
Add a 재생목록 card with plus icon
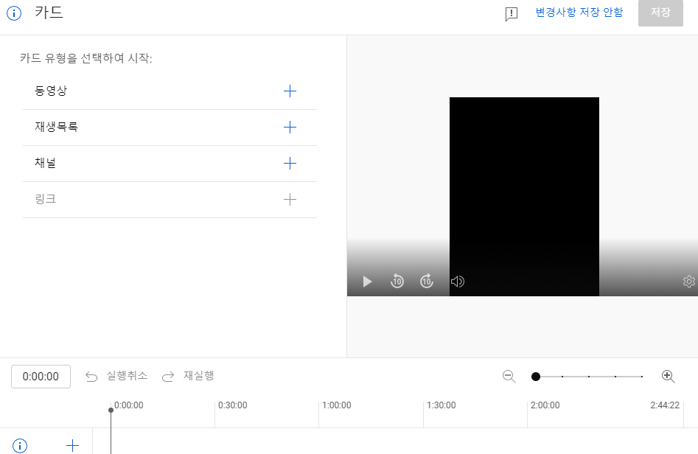(290, 128)
